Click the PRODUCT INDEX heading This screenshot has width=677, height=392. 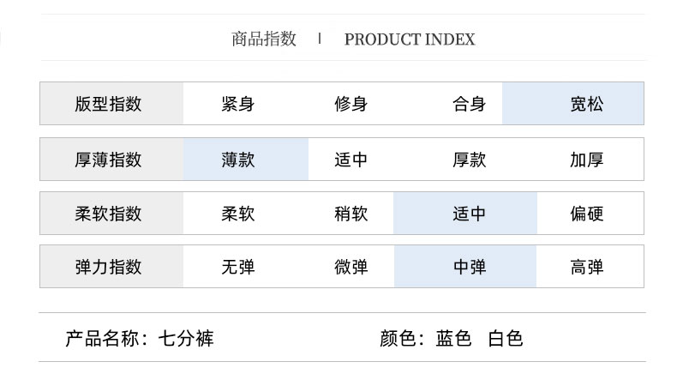pos(409,39)
